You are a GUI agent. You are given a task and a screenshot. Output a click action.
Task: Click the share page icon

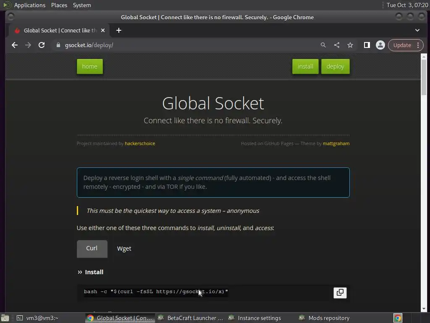click(x=337, y=45)
